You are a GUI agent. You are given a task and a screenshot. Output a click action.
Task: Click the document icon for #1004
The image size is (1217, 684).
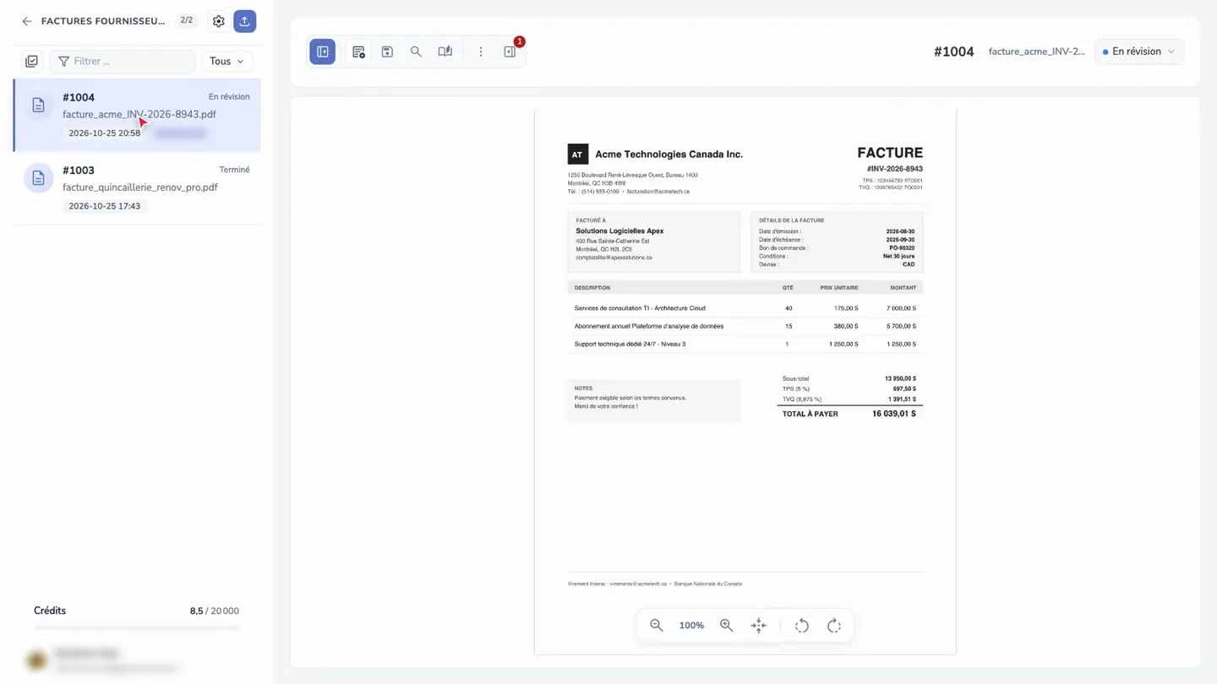[x=38, y=106]
